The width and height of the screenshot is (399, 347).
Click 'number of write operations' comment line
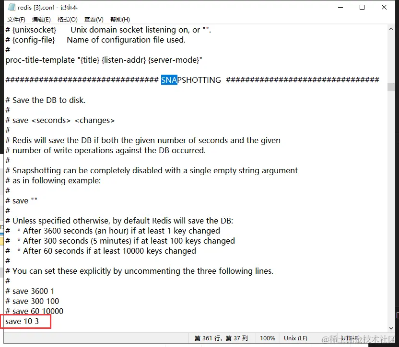(x=106, y=150)
